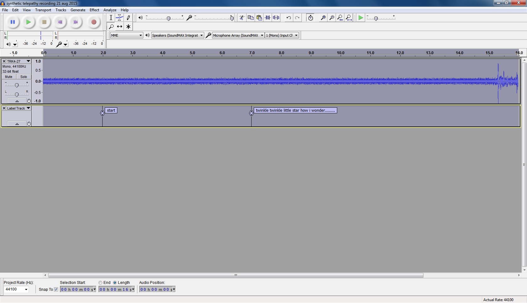Select the End radio button
This screenshot has height=303, width=527.
coord(100,283)
